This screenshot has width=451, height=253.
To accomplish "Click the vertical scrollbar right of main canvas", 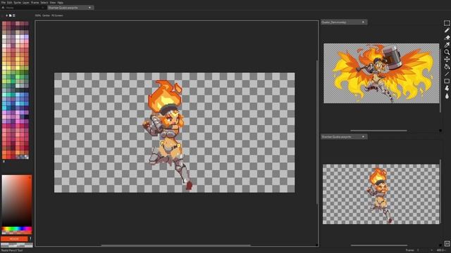I will point(317,132).
